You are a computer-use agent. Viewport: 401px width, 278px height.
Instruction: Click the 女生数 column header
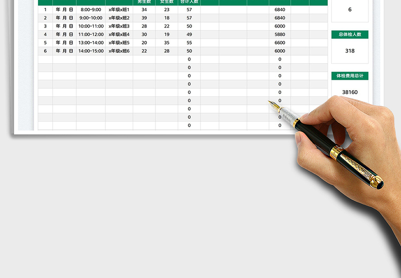coord(166,2)
